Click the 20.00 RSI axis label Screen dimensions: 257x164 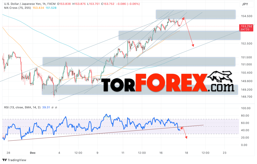click(x=245, y=138)
